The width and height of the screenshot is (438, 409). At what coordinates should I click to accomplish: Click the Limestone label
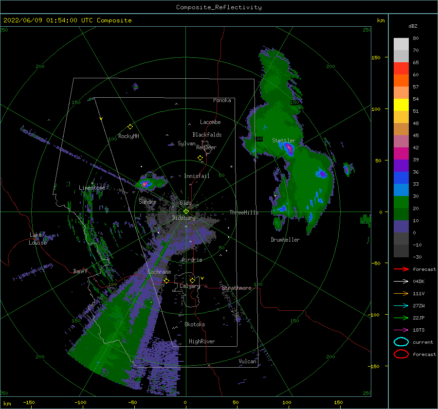click(92, 188)
